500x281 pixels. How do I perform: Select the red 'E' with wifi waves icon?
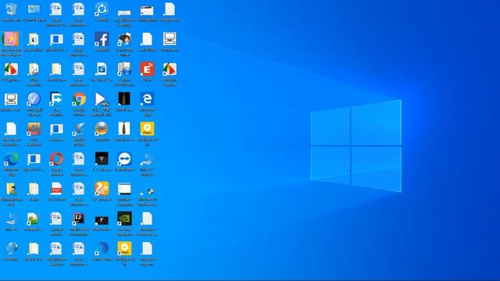click(x=147, y=69)
